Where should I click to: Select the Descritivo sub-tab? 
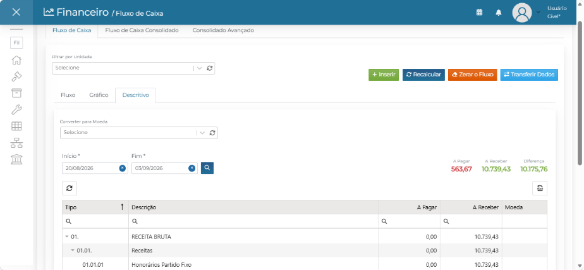pos(135,95)
